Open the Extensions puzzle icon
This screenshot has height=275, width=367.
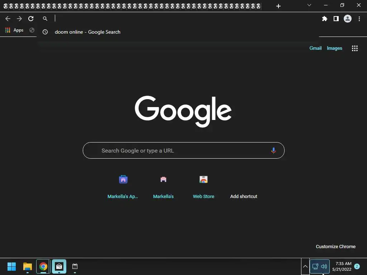point(325,19)
